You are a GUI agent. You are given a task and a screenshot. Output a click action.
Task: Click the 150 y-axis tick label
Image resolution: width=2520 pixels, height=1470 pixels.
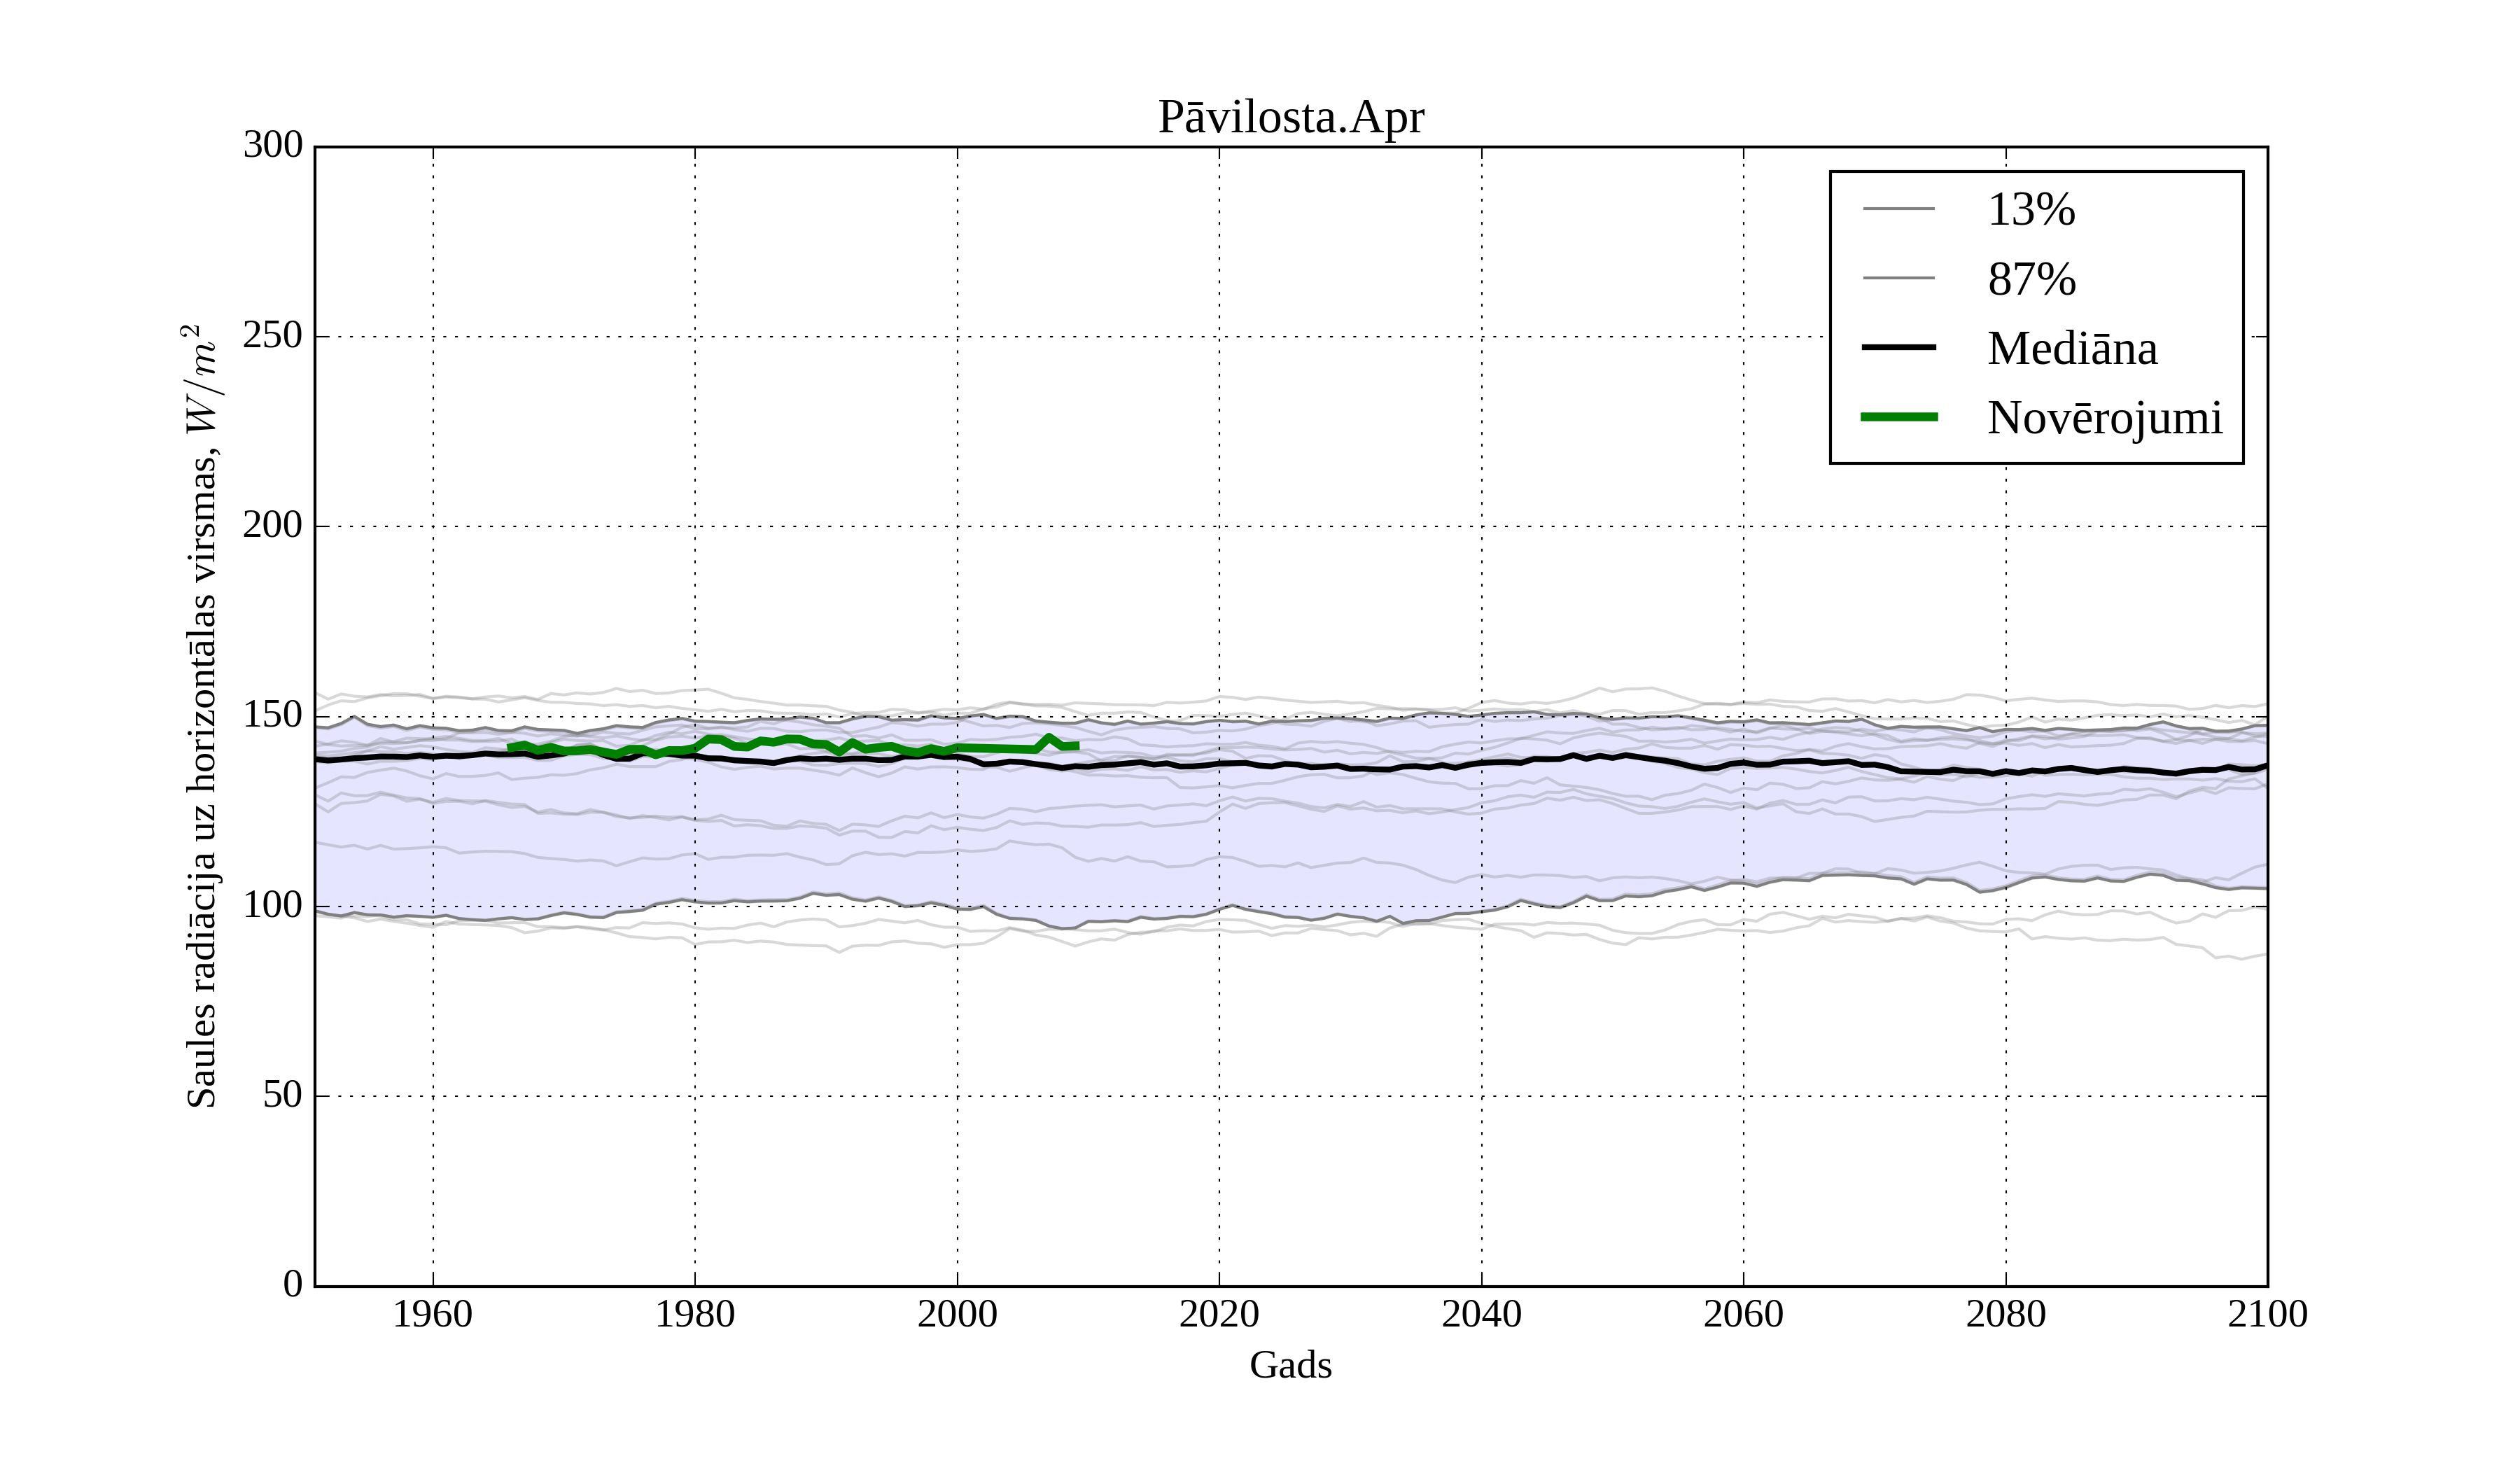coord(273,715)
